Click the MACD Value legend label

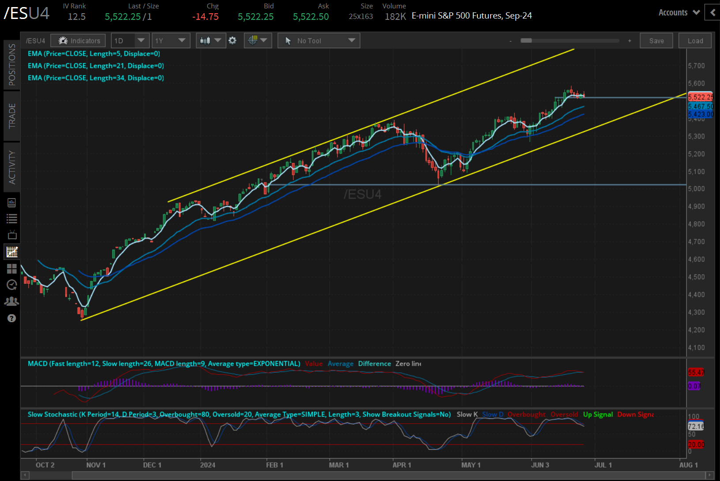click(x=314, y=364)
